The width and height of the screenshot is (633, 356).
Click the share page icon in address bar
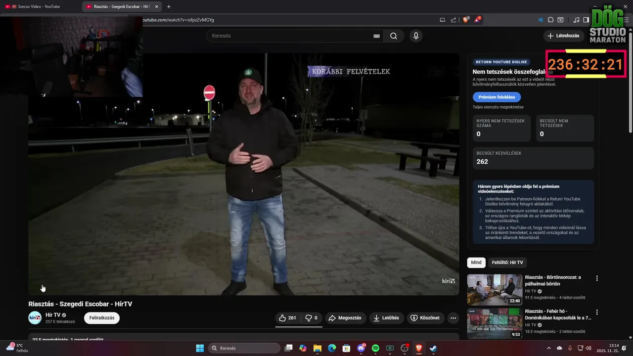[x=453, y=20]
